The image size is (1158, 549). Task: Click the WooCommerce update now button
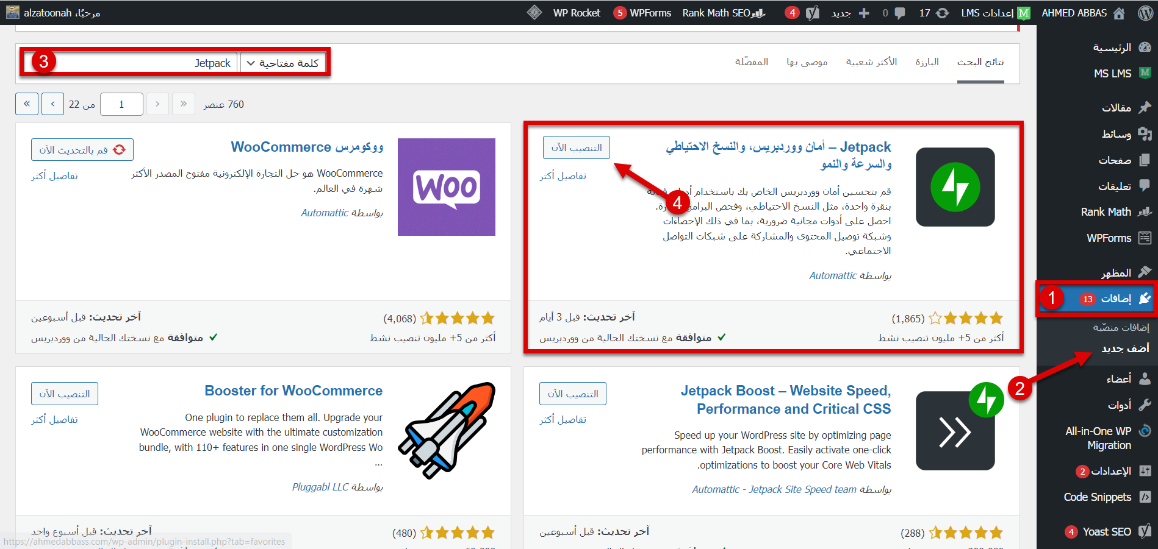pyautogui.click(x=82, y=150)
